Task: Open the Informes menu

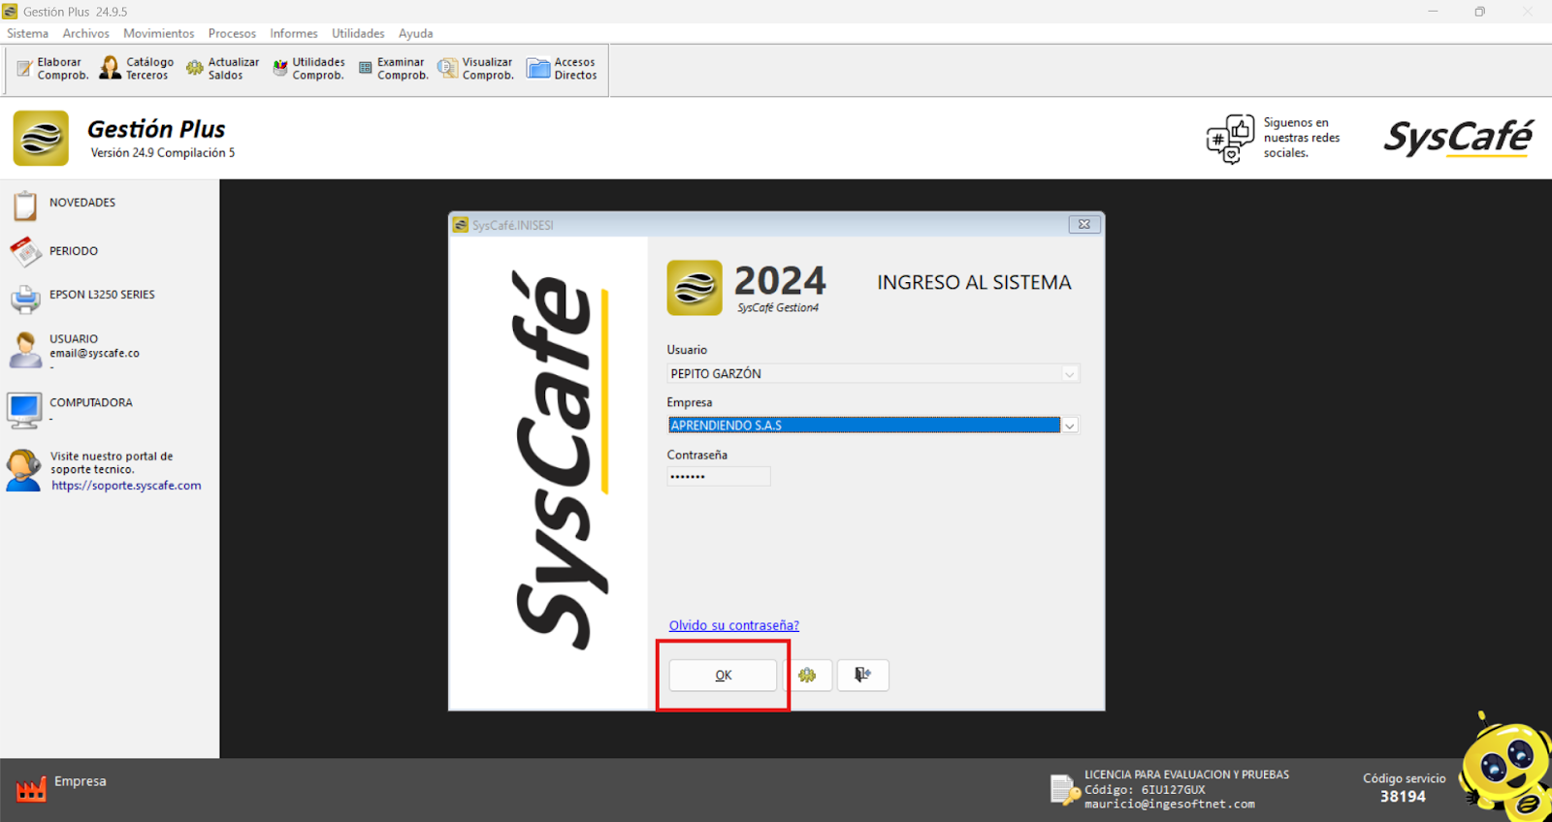Action: (x=293, y=33)
